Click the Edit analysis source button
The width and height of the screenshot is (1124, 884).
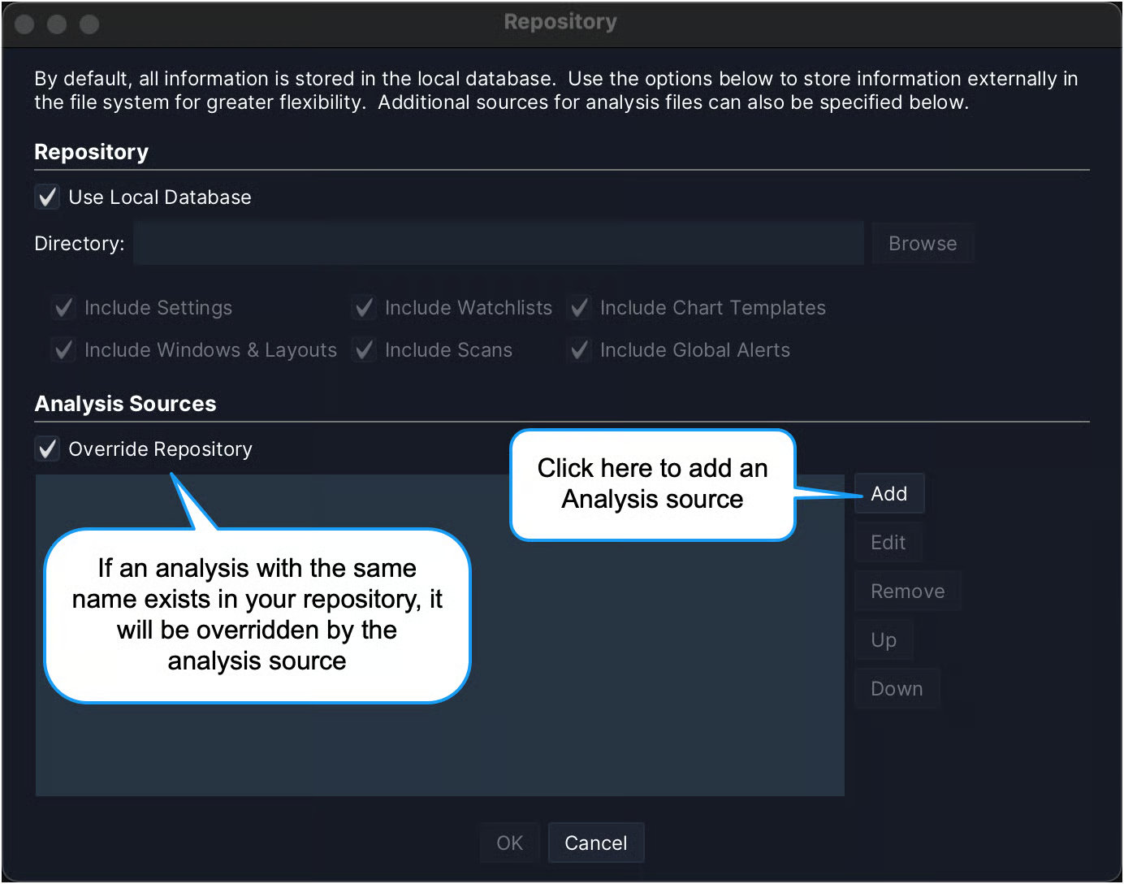click(x=888, y=543)
